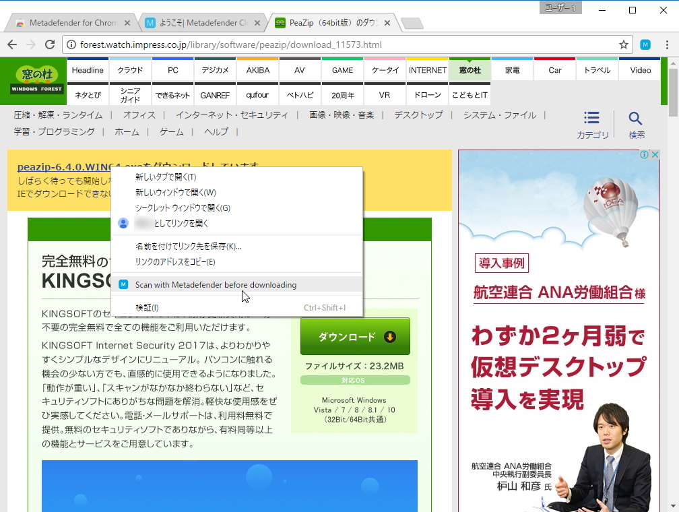Click the ユーザー1 profile button

(x=560, y=9)
